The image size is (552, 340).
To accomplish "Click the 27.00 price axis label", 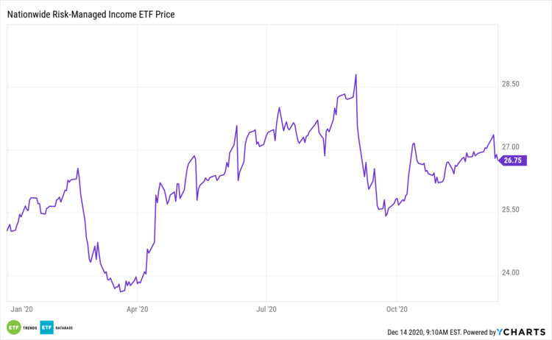I will [512, 147].
